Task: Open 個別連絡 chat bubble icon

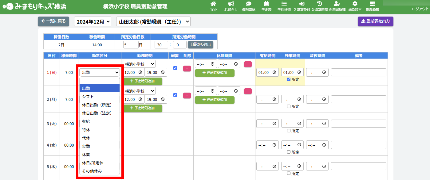Action: click(x=249, y=4)
